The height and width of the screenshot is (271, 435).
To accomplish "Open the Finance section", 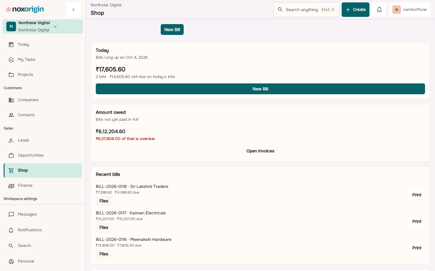I will (43, 185).
